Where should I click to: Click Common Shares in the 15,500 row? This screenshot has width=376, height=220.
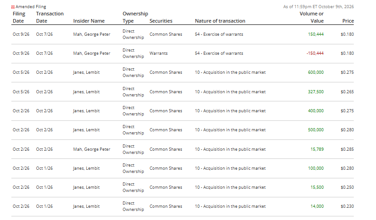pos(166,187)
